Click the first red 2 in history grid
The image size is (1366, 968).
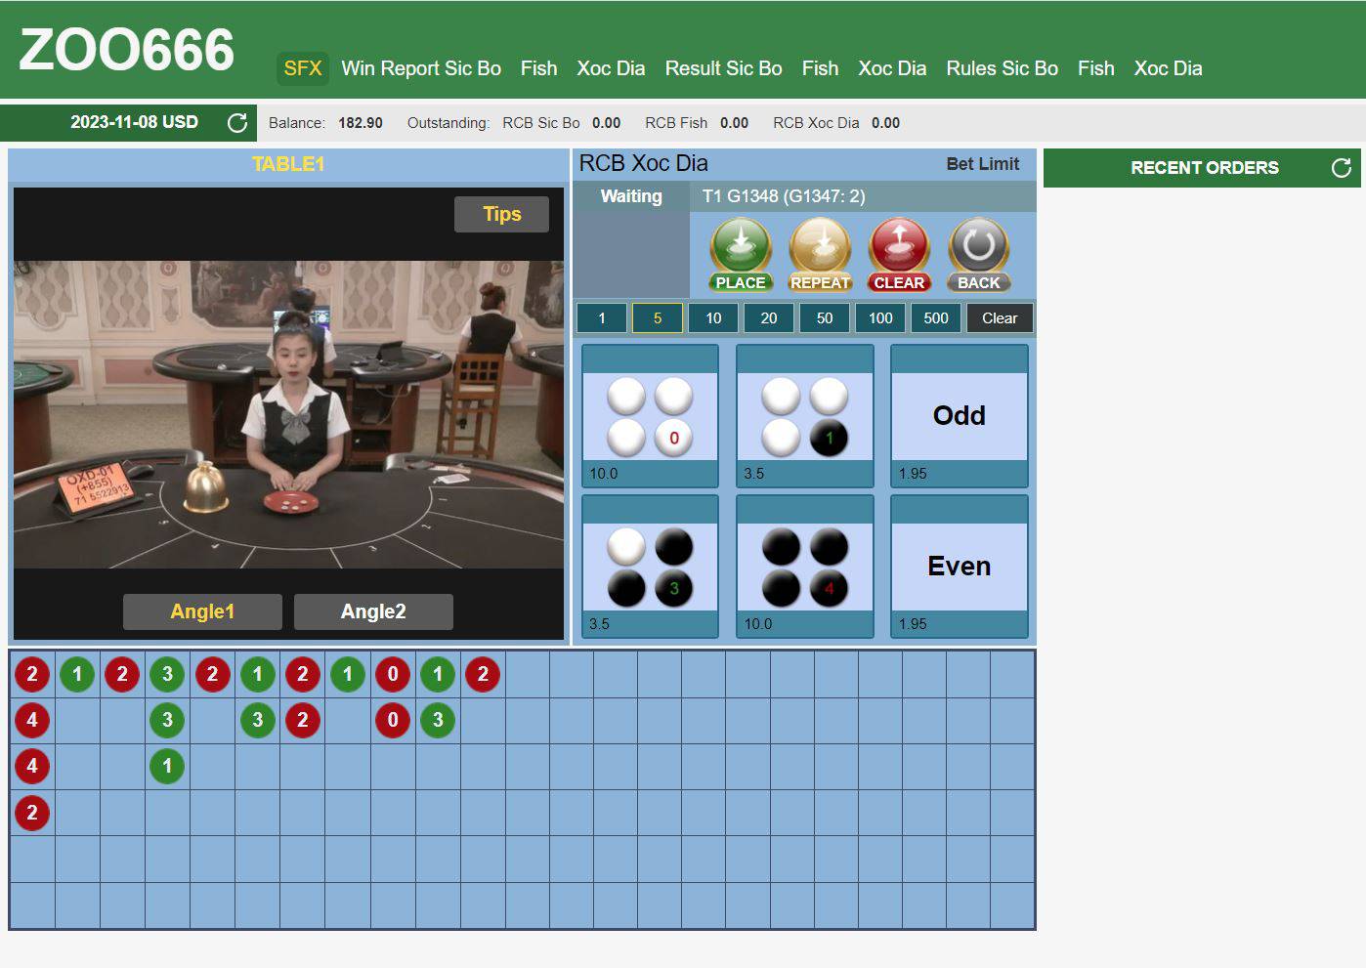(x=32, y=674)
